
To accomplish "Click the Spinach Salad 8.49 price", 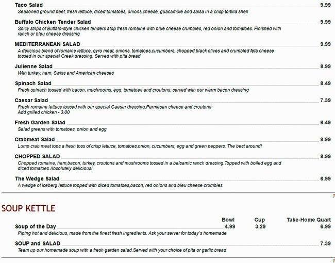I will (325, 83).
